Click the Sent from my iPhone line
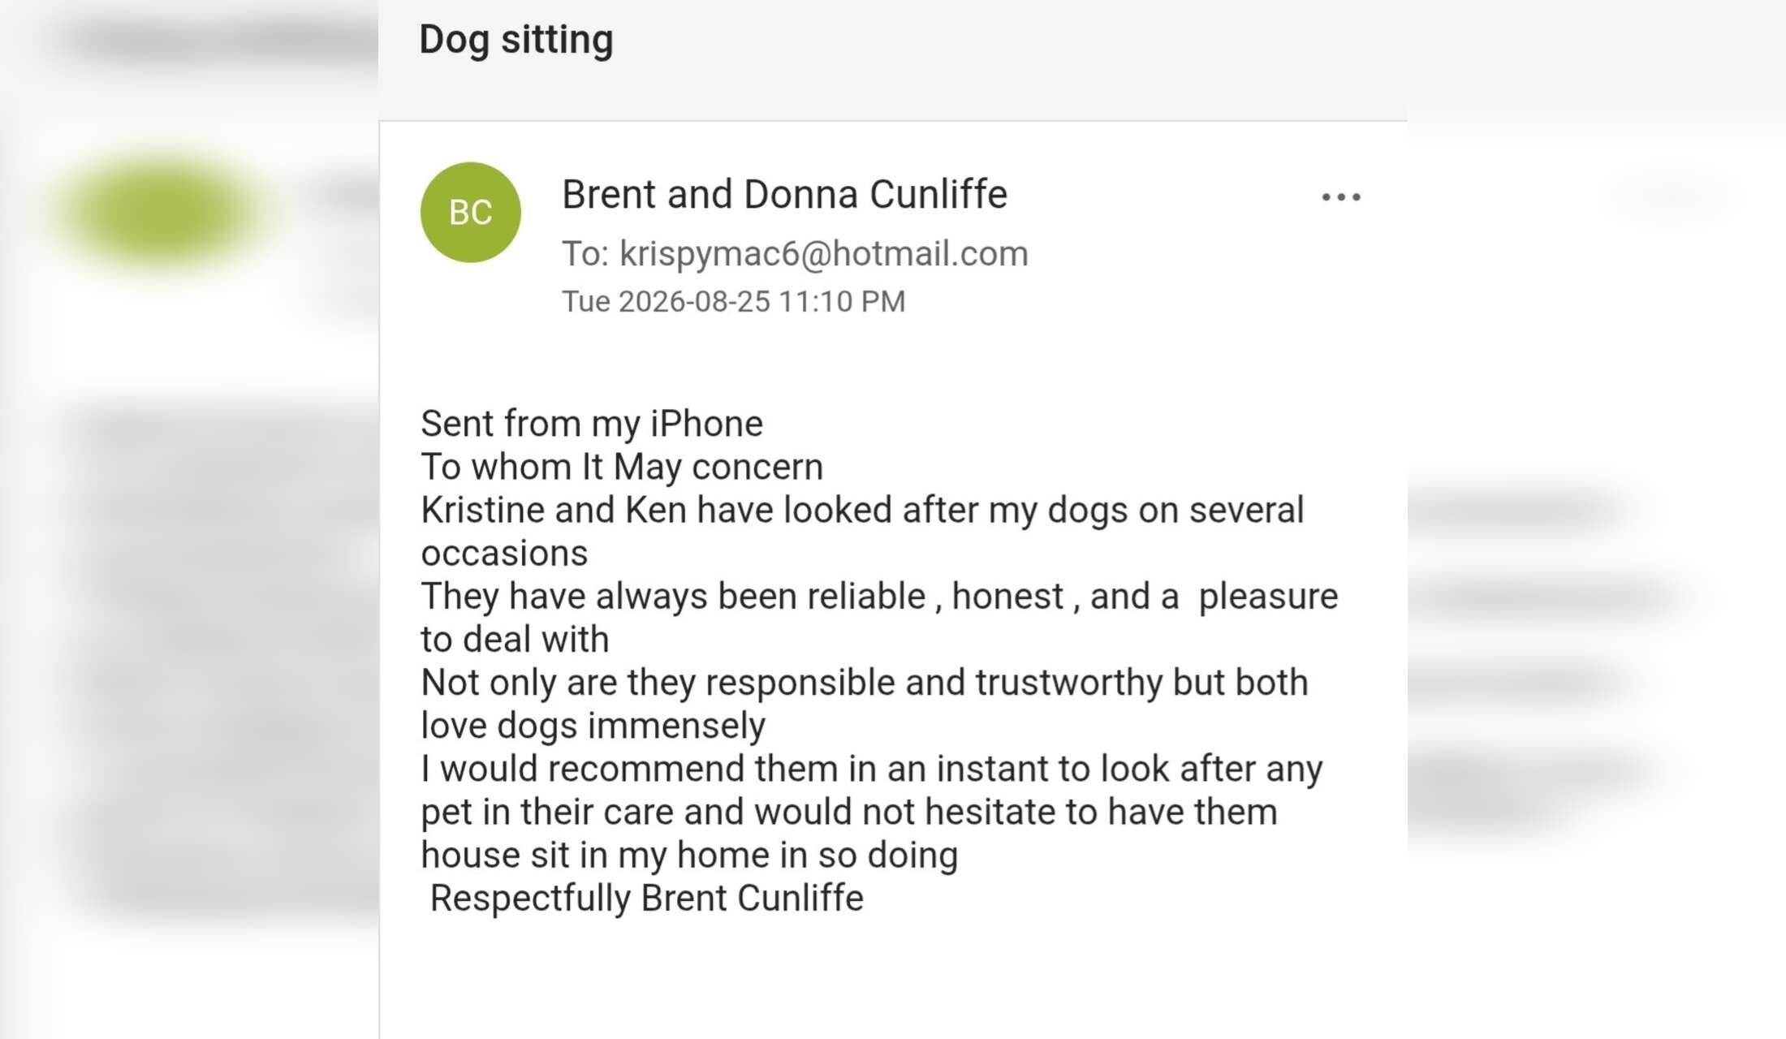The image size is (1786, 1039). point(592,424)
